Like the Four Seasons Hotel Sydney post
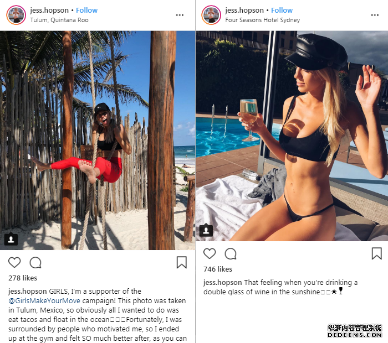Viewport: 388px width, 343px height. coord(210,253)
